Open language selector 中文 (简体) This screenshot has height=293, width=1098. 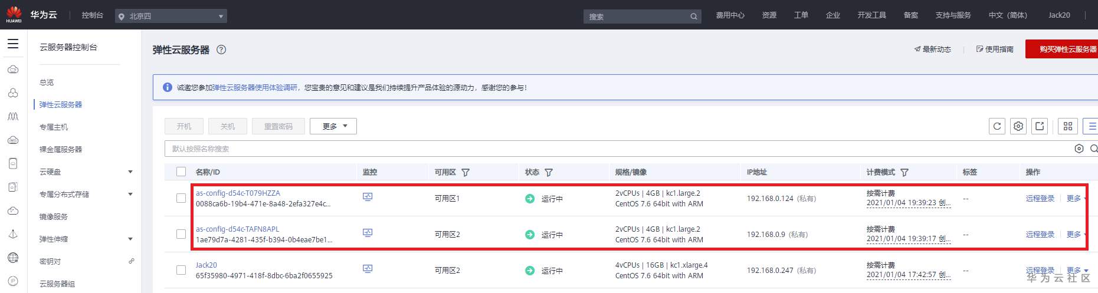click(x=1008, y=15)
